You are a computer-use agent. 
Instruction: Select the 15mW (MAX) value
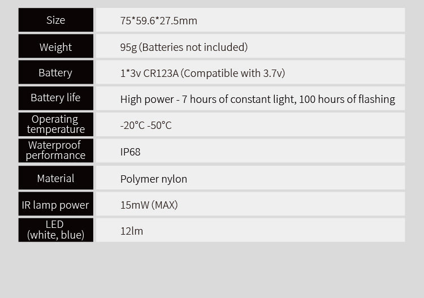(149, 205)
